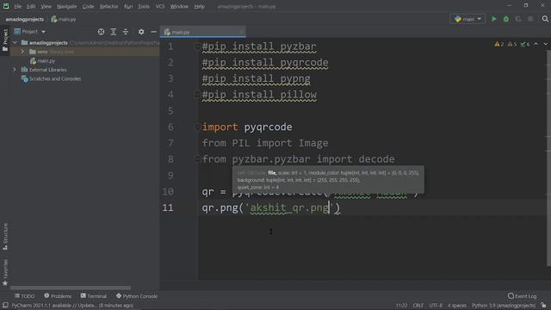The height and width of the screenshot is (310, 551).
Task: Open the Favorites sidebar tool button
Action: pyautogui.click(x=5, y=272)
